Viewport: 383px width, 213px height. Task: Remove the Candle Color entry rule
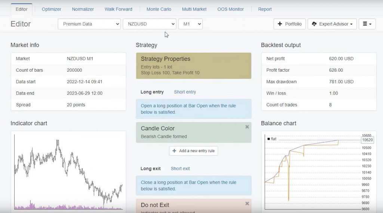pos(247,127)
